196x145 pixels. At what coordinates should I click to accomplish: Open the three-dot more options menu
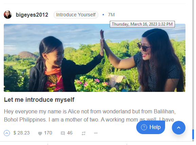click(96, 133)
